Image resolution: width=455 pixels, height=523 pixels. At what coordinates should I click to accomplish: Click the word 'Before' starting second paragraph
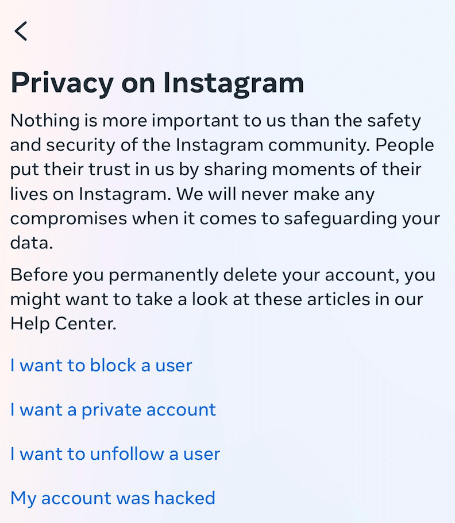(38, 275)
